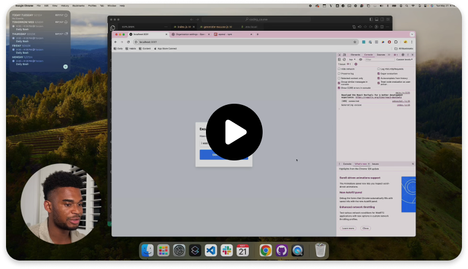Viewport: 468px width, 269px height.
Task: Show the console sidebar icon
Action: 339,60
